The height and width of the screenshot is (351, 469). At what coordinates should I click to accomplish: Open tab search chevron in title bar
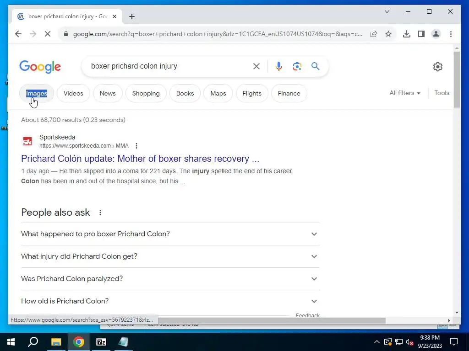coord(387,11)
